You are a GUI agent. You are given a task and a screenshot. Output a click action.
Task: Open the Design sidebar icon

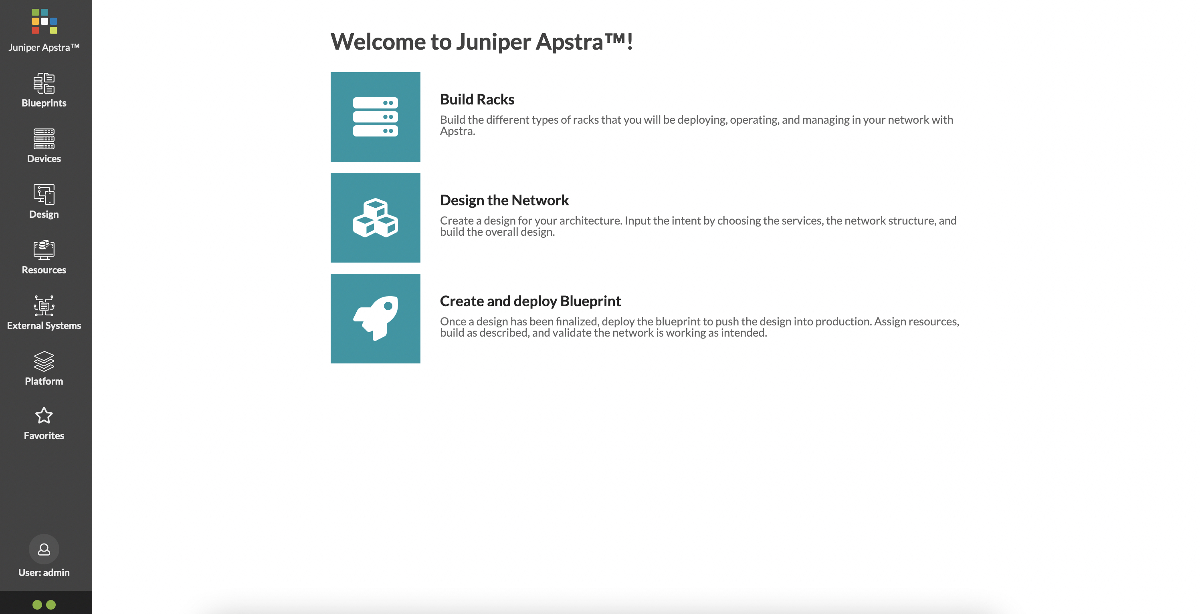click(x=44, y=195)
